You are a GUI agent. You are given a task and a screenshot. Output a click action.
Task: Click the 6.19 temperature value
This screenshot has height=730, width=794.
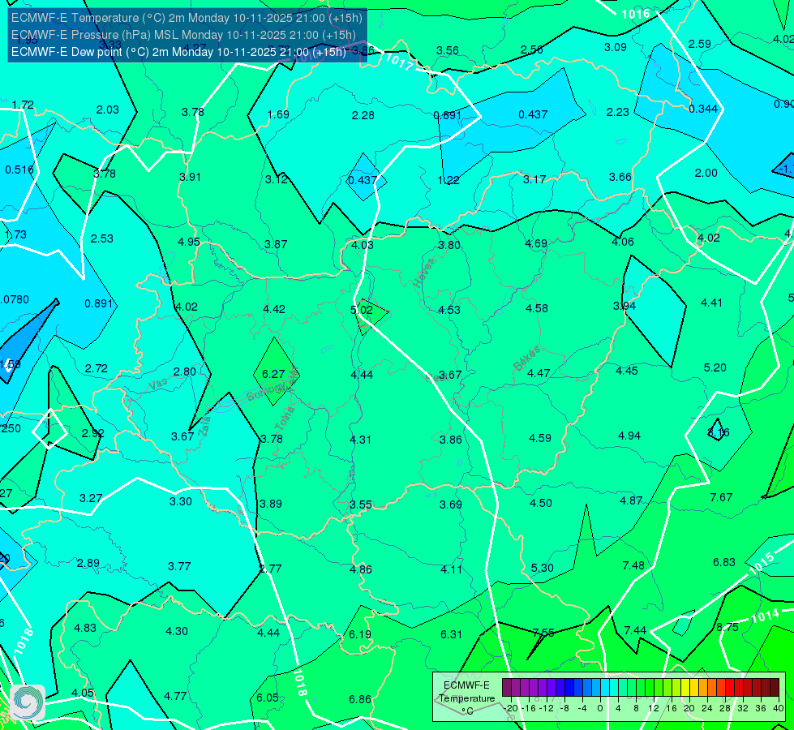click(360, 634)
